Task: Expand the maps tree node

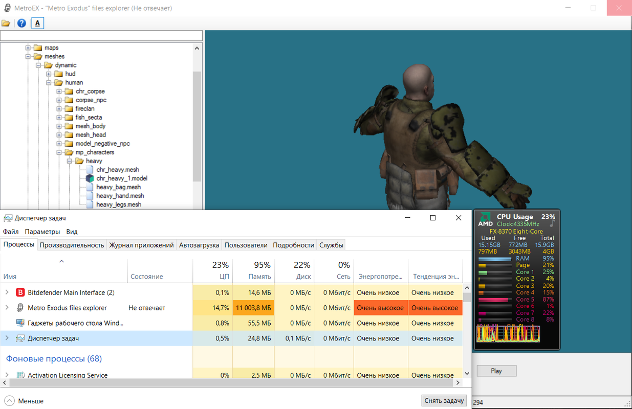Action: [28, 48]
